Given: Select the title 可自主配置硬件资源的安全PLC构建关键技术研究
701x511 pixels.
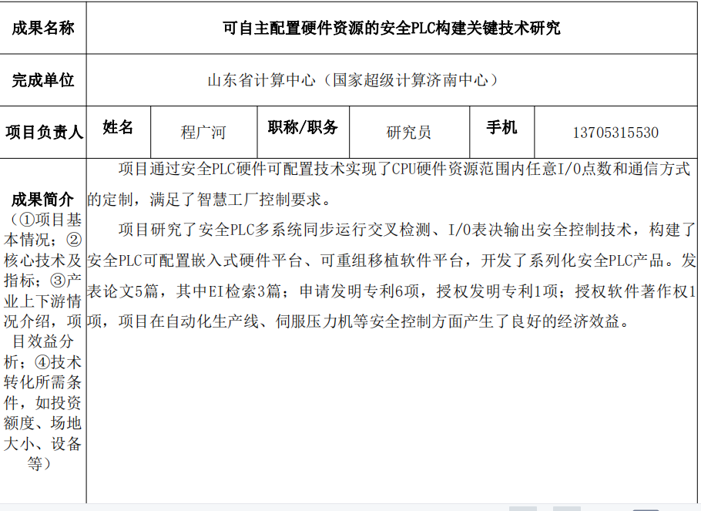Looking at the screenshot, I should pyautogui.click(x=391, y=29).
